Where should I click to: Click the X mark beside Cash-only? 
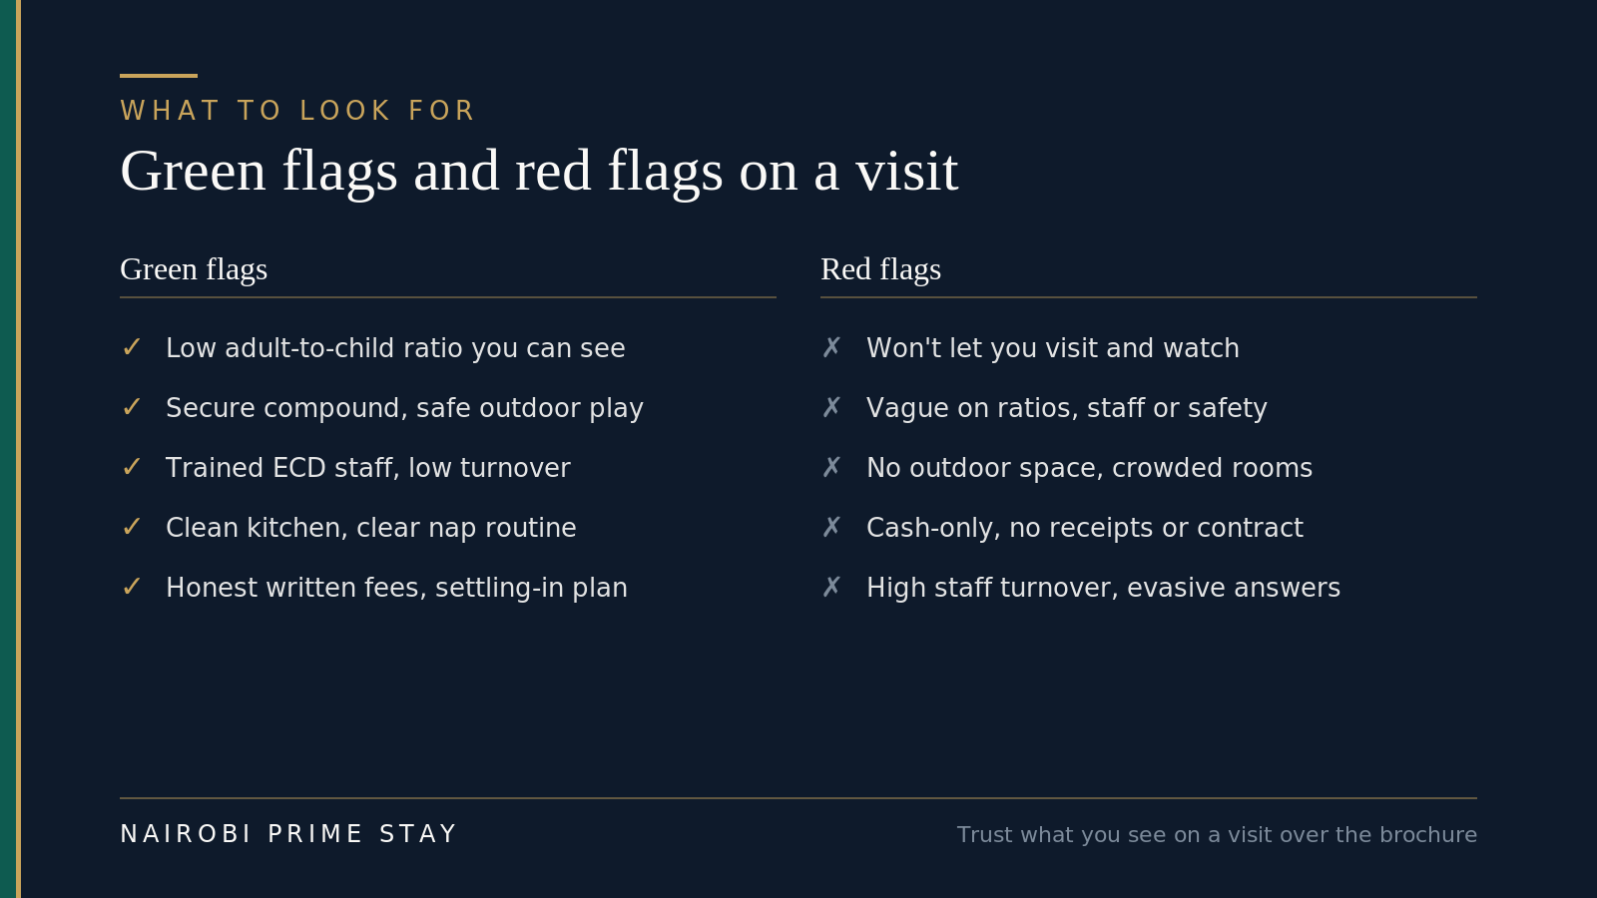coord(831,528)
